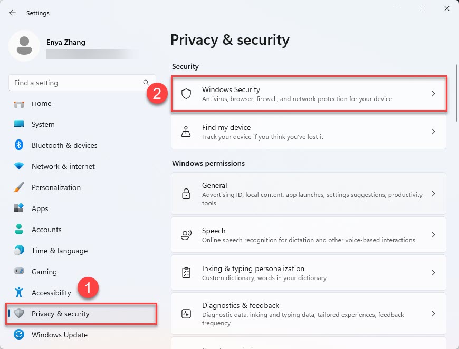Click the back arrow in Settings
Screen dimensions: 459x349
click(x=12, y=13)
